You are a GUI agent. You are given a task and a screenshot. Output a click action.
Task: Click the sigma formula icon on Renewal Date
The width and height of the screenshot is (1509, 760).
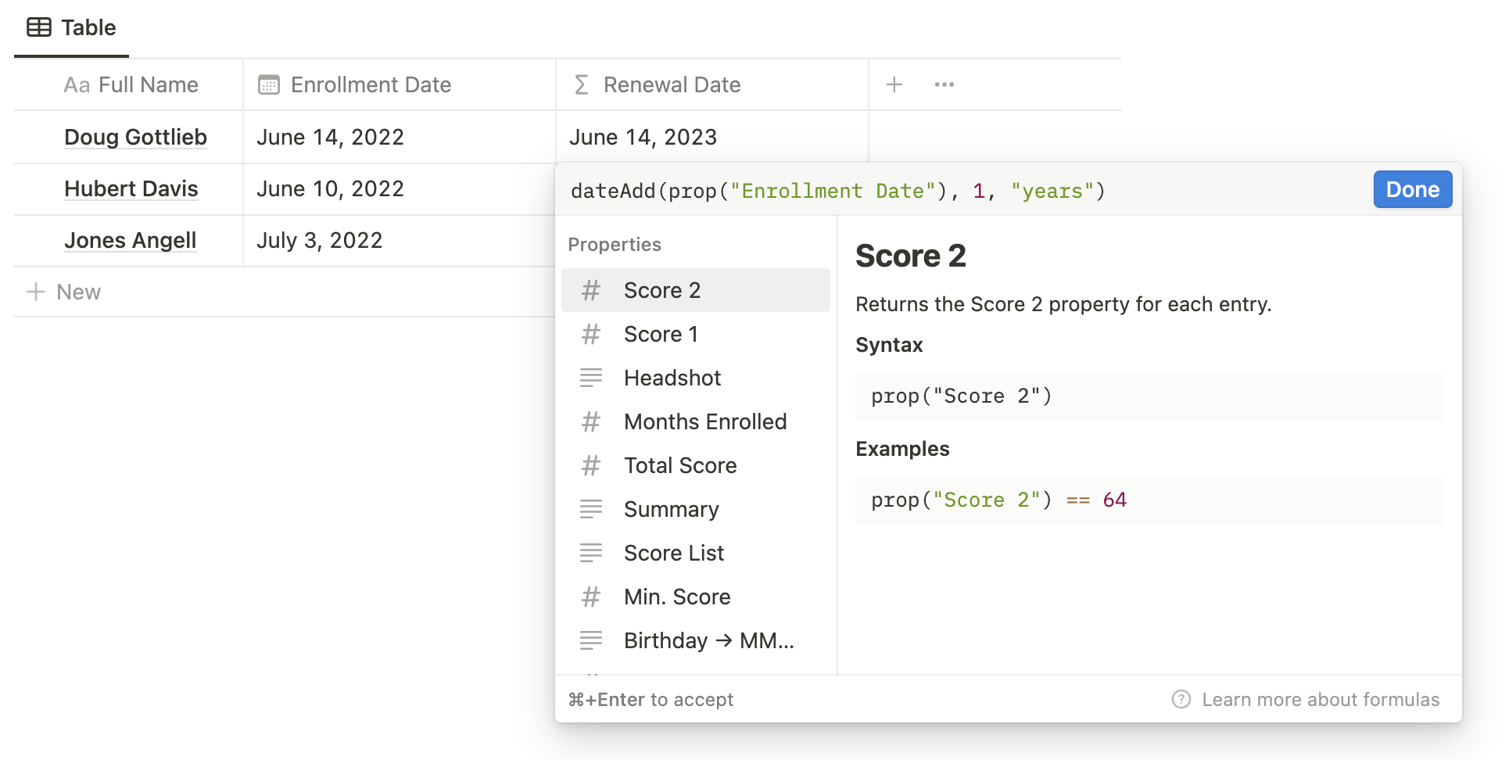(581, 84)
